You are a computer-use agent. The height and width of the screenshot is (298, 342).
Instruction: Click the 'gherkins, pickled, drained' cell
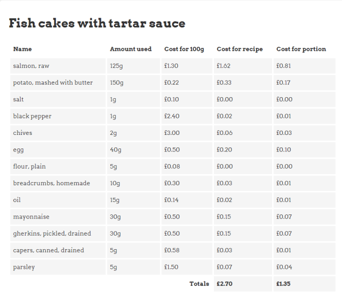pyautogui.click(x=52, y=234)
